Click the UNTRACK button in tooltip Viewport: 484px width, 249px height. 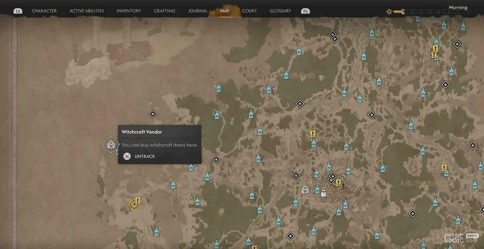(x=145, y=156)
